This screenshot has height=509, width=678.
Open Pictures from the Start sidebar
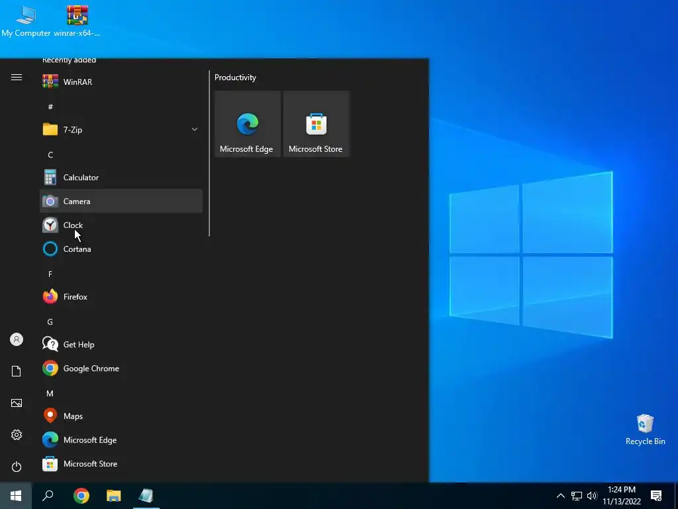click(17, 403)
